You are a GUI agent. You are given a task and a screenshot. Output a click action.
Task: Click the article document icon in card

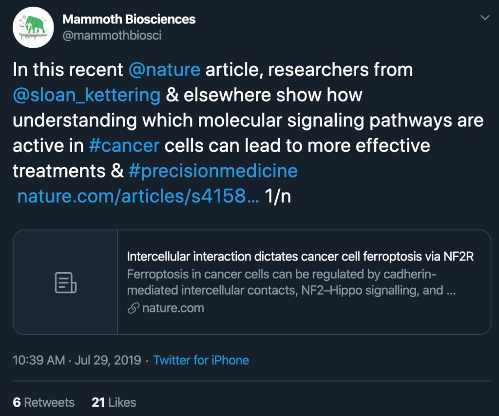[x=66, y=282]
